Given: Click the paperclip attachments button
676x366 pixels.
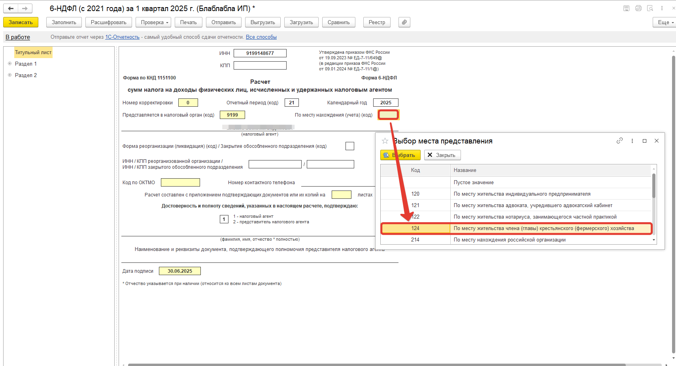Looking at the screenshot, I should point(404,23).
